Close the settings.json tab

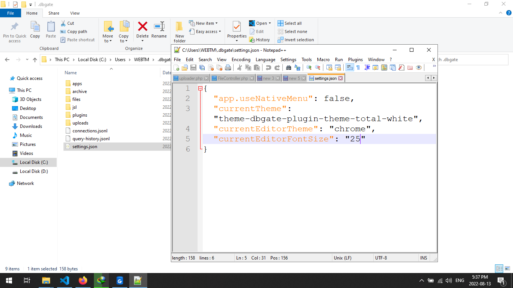[x=340, y=78]
